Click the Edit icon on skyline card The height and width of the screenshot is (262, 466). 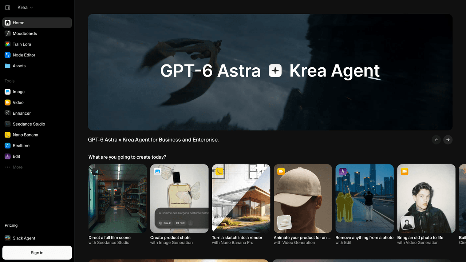[343, 171]
